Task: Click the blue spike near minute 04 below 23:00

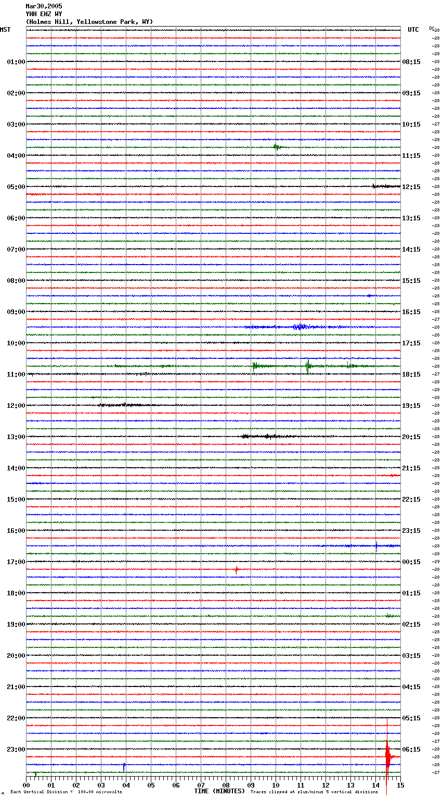Action: pos(124,766)
